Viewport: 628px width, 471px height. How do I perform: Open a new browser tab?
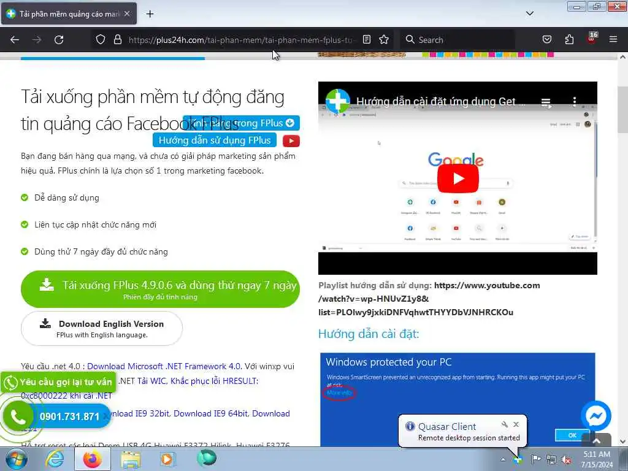(x=150, y=14)
